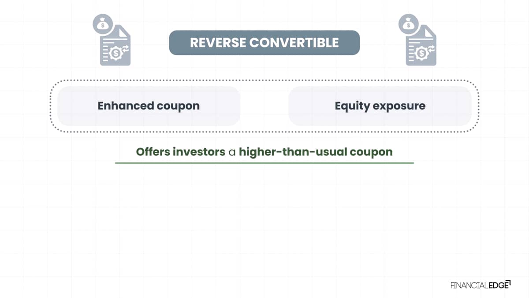
Task: Click the bold EDGE word in the logo
Action: click(499, 285)
